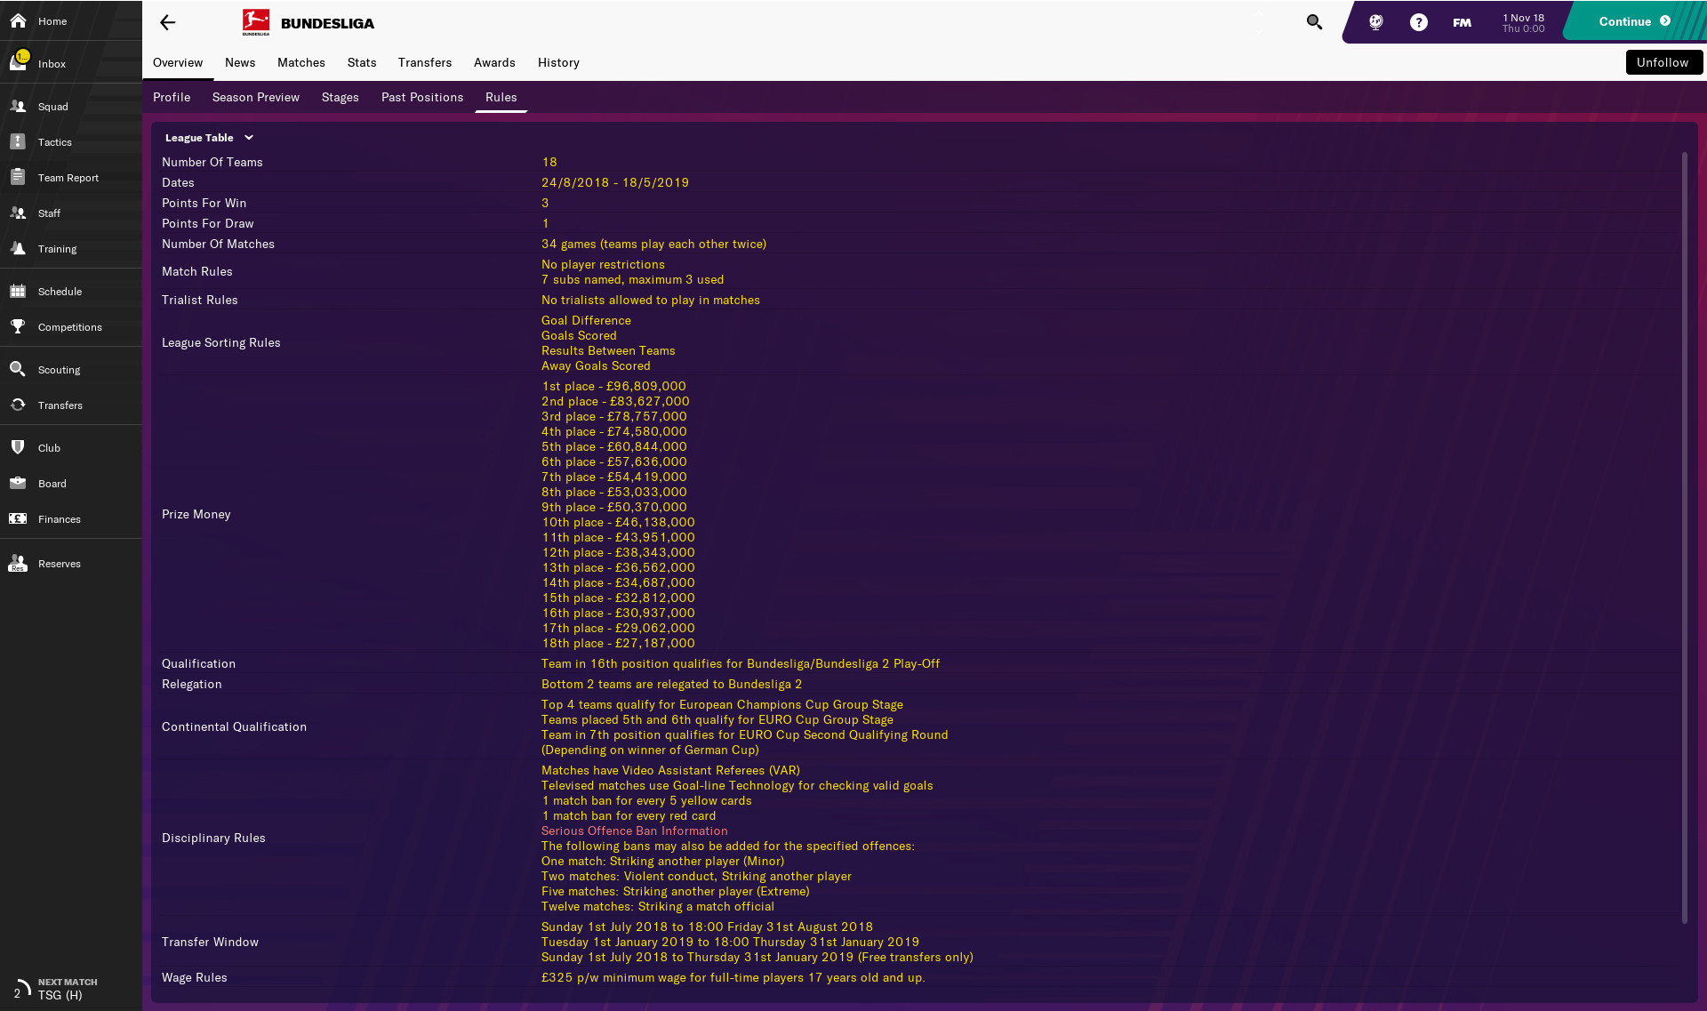Switch to the Past Positions tab
The width and height of the screenshot is (1707, 1011).
[x=421, y=97]
